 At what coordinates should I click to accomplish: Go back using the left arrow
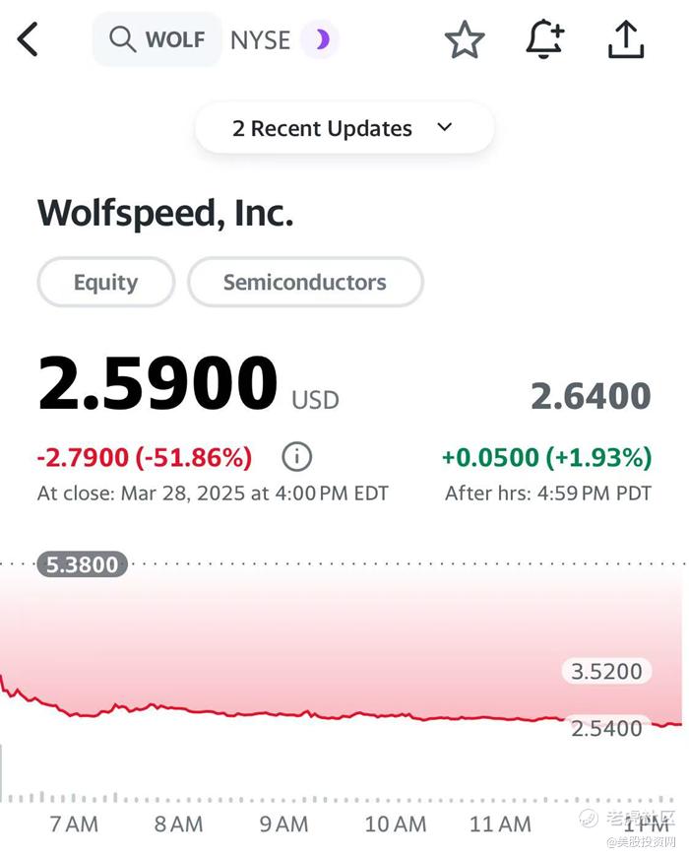(x=29, y=40)
